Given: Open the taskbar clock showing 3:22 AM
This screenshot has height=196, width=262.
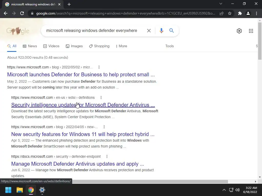Looking at the screenshot, I should [250, 190].
